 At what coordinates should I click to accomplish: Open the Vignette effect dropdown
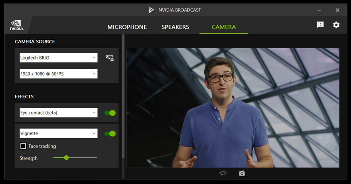tap(58, 133)
